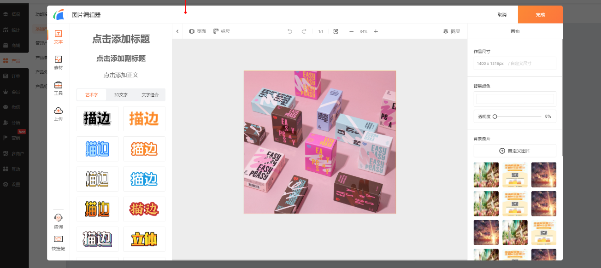Click the 0% transparency value
This screenshot has width=601, height=268.
(x=548, y=117)
